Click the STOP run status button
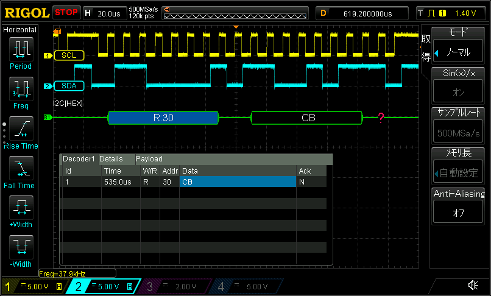491x296 pixels. (66, 13)
